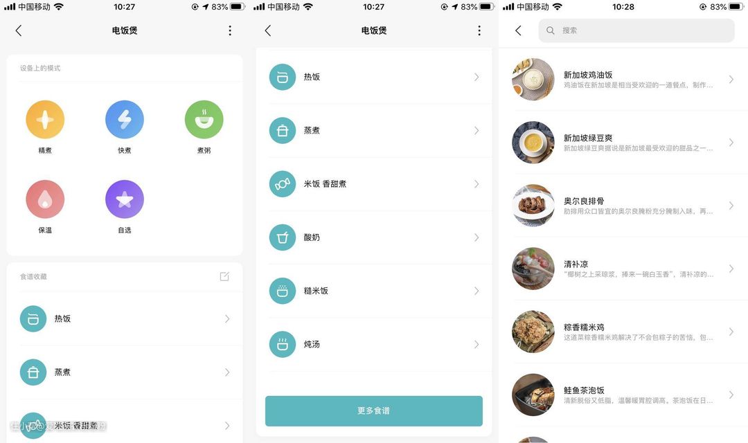This screenshot has height=443, width=748.
Task: Go back from the recipe search screen
Action: click(519, 30)
